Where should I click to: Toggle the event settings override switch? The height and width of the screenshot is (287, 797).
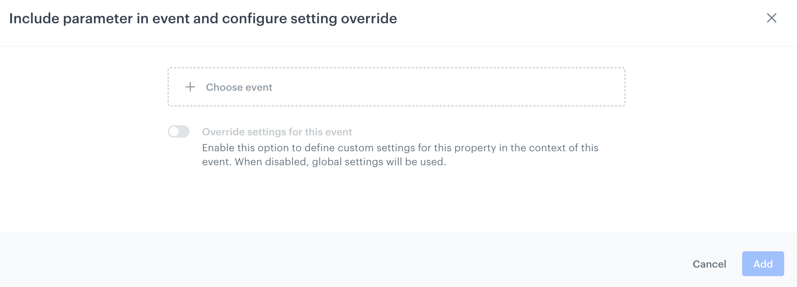(x=179, y=131)
